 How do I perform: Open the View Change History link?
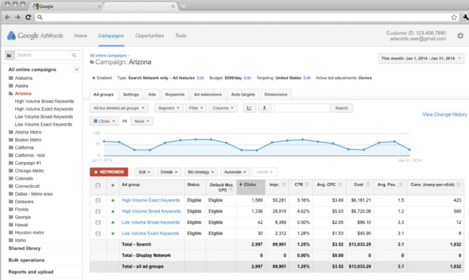pos(444,115)
